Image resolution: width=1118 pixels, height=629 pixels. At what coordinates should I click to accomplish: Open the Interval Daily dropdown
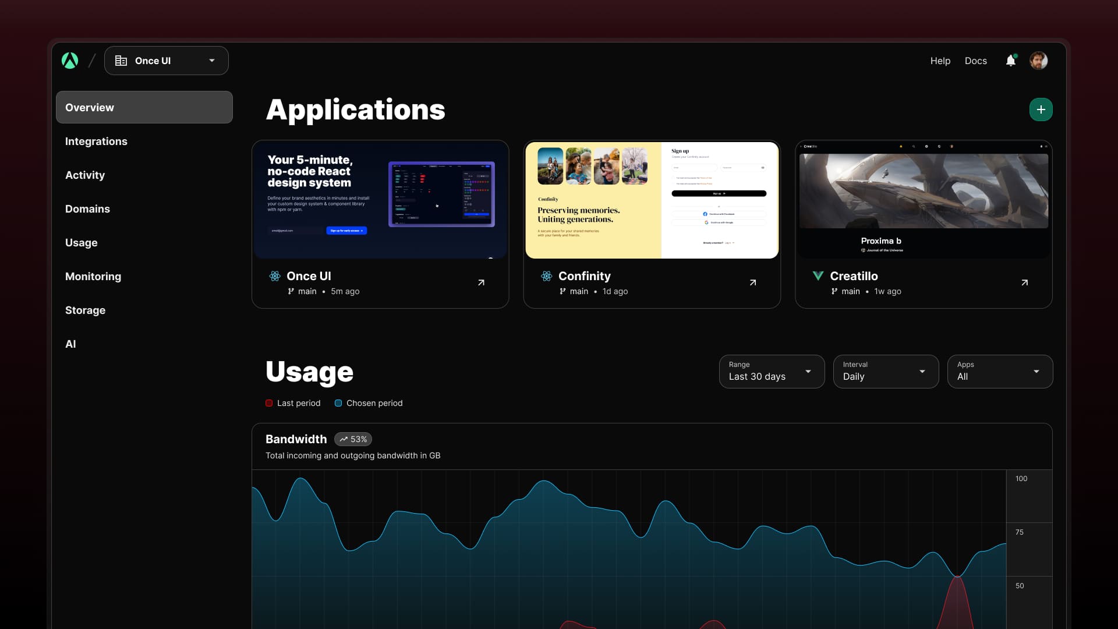[886, 372]
